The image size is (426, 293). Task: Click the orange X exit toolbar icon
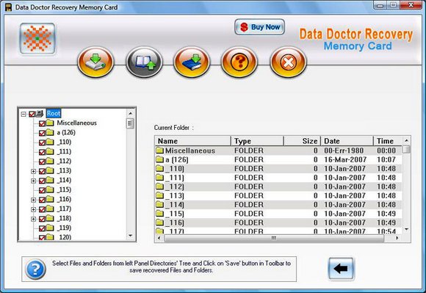coord(288,62)
